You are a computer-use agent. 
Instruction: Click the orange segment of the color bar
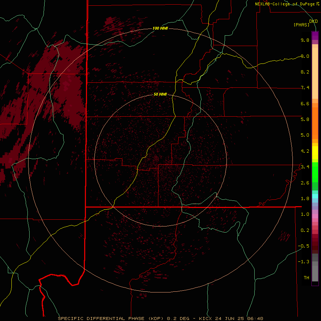(x=315, y=123)
